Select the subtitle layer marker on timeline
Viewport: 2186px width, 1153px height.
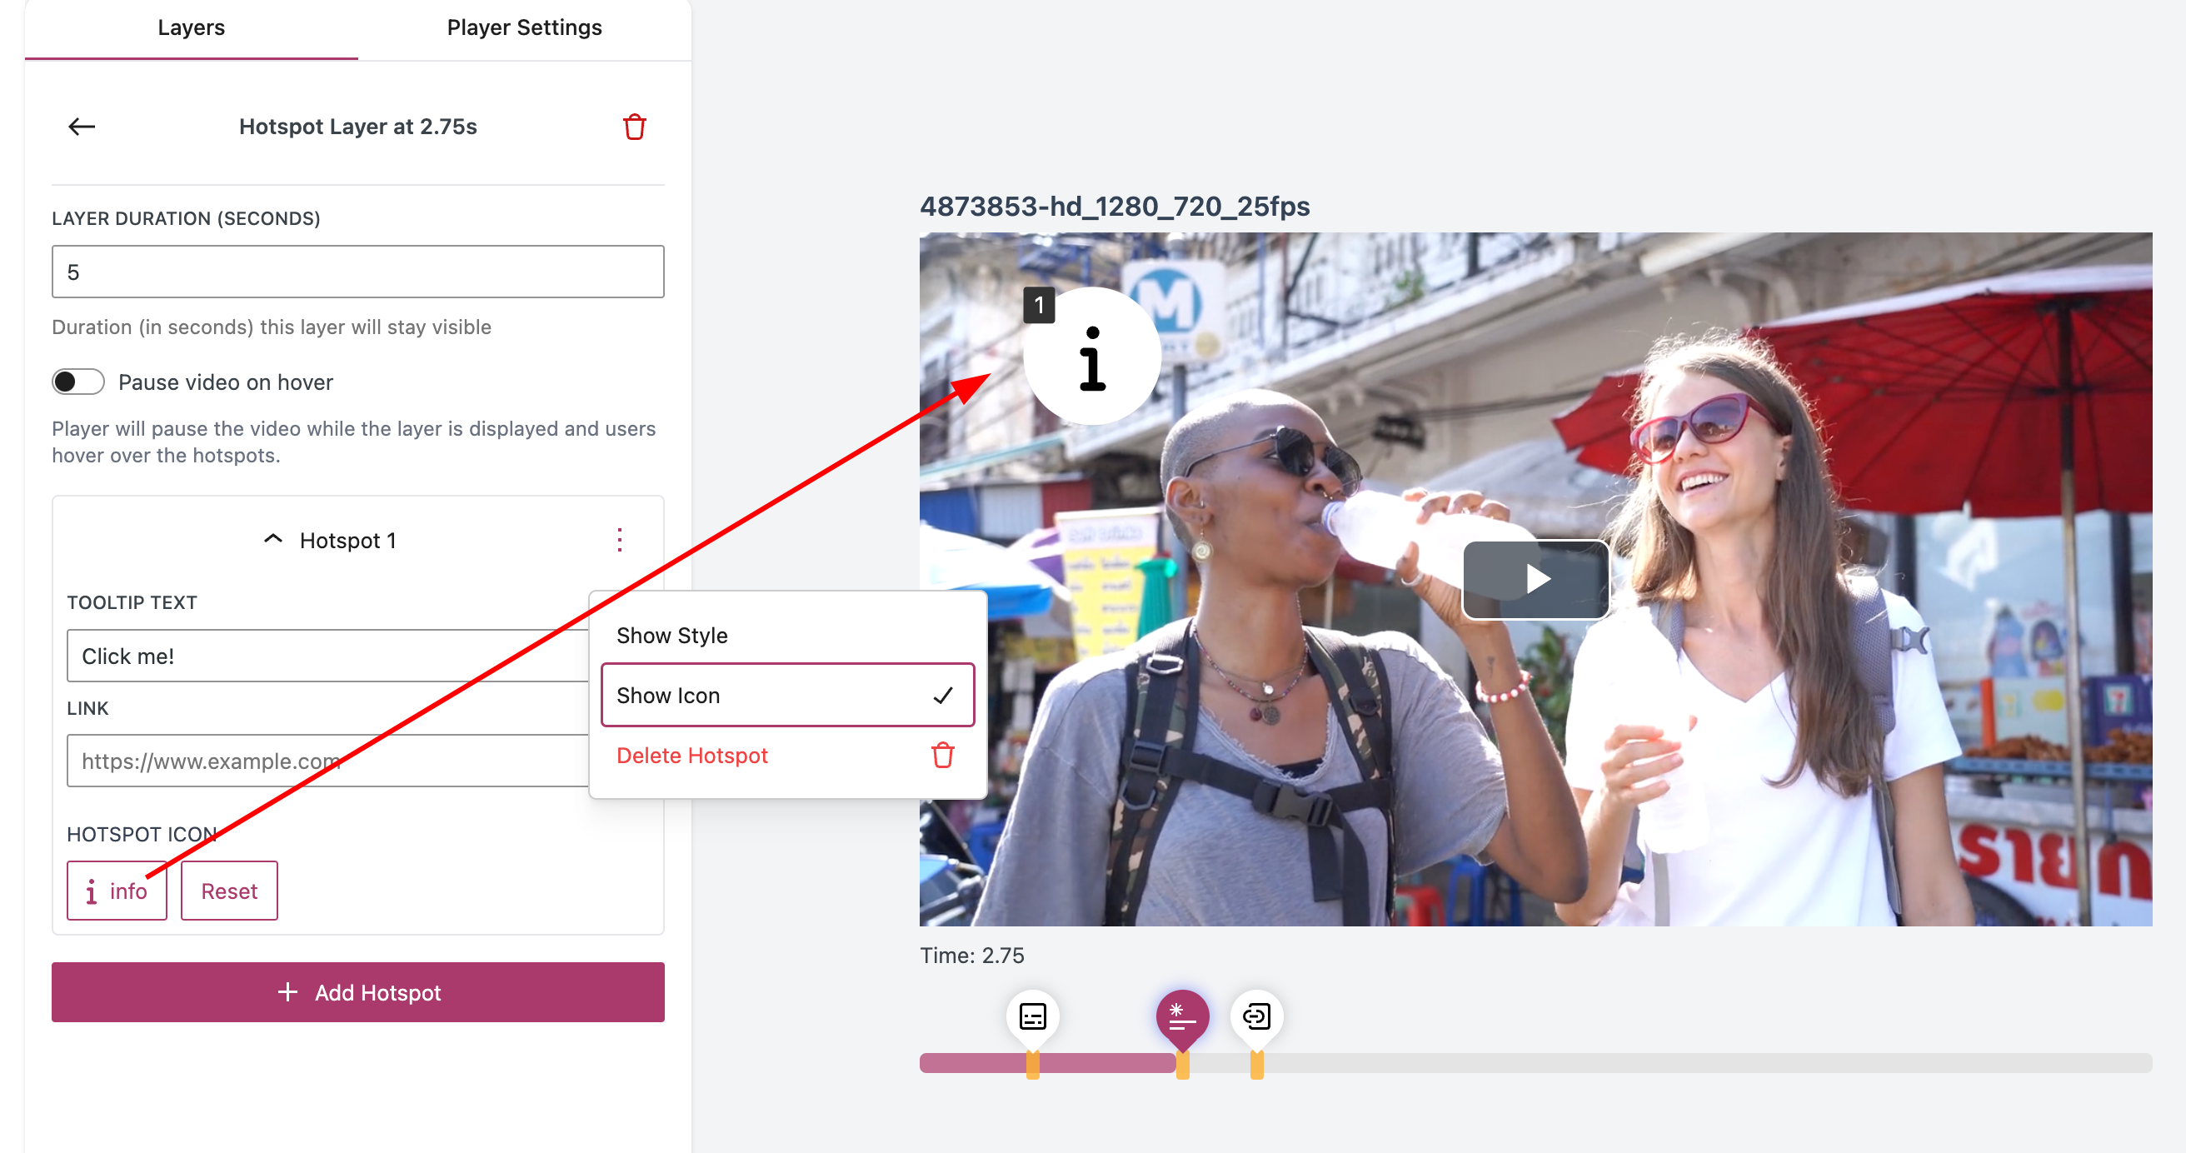1032,1016
